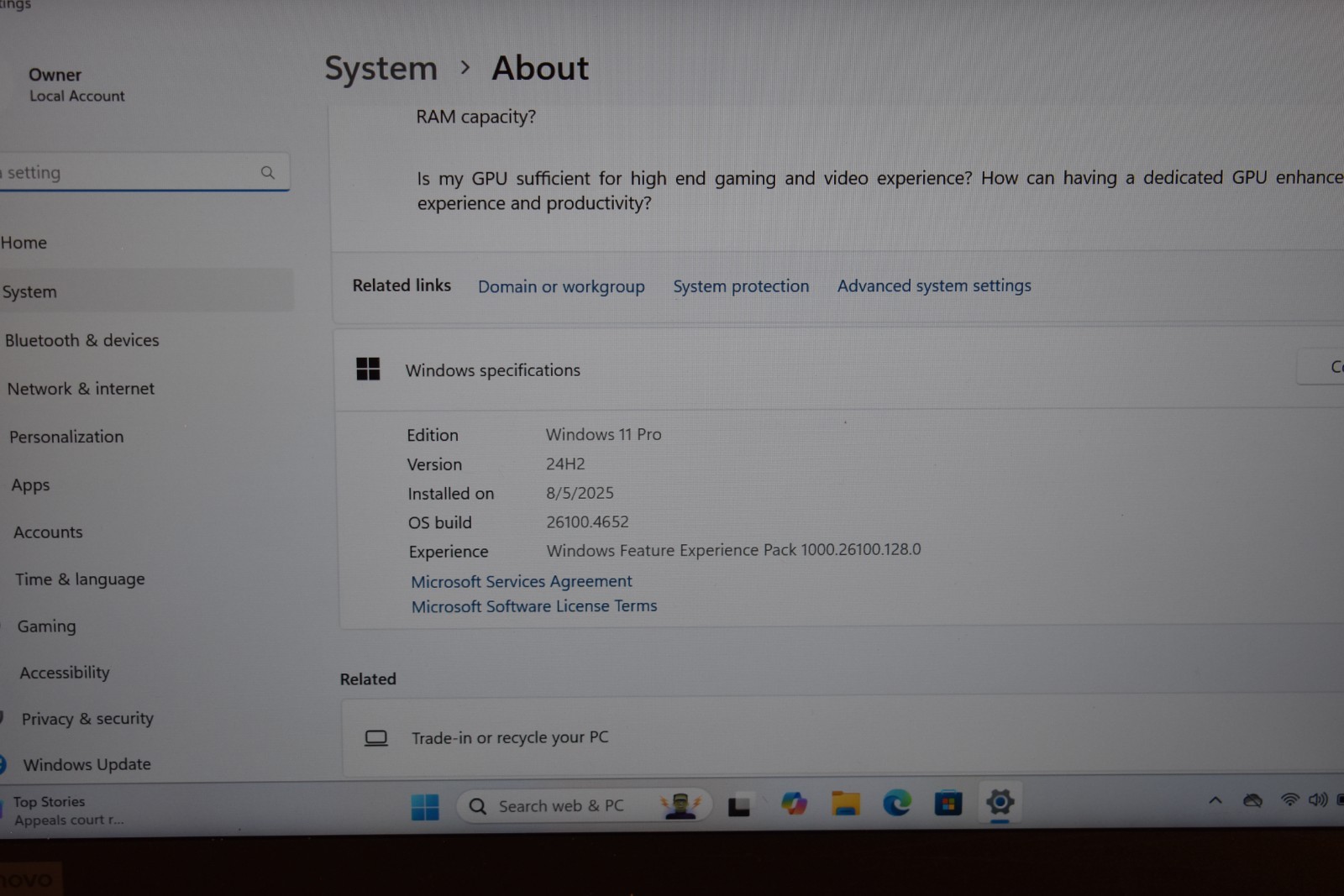Launch Microsoft Edge from the taskbar
This screenshot has height=896, width=1344.
tap(897, 804)
